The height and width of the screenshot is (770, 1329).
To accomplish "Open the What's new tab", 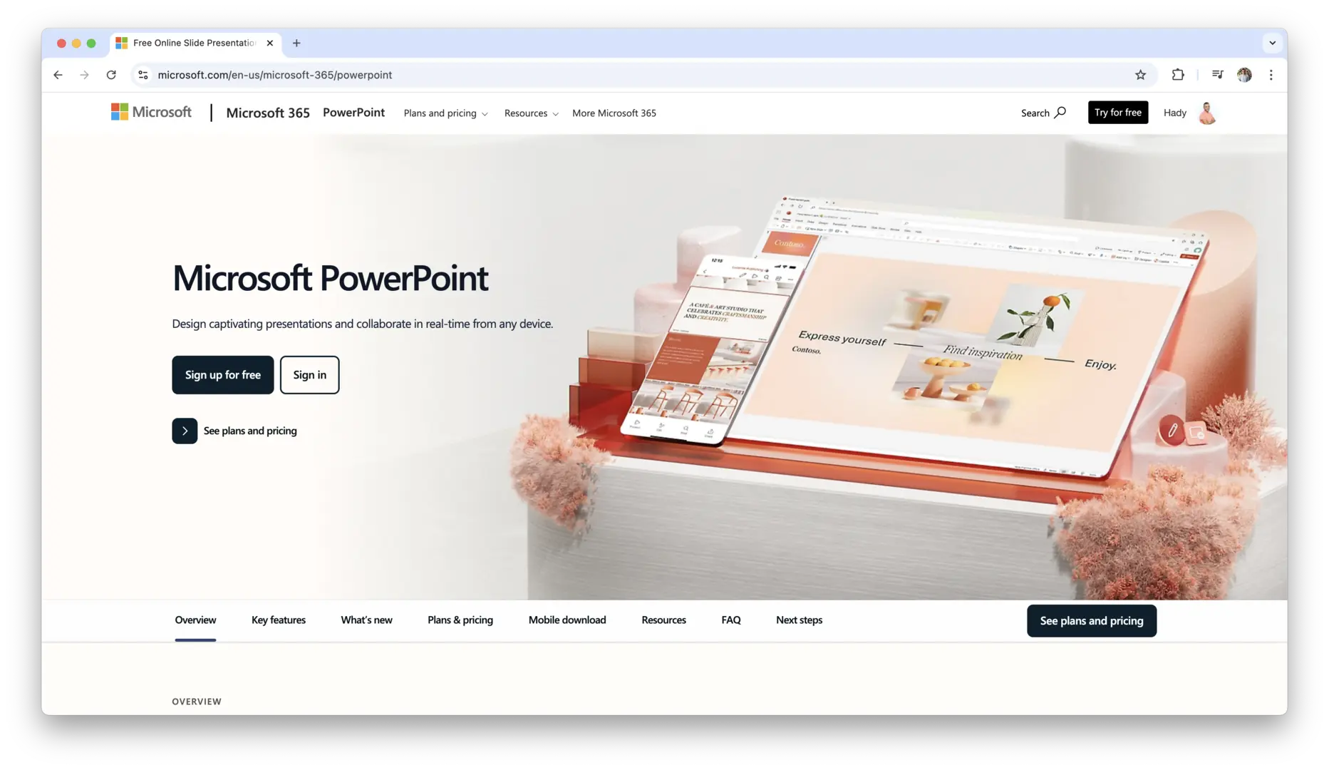I will coord(366,620).
